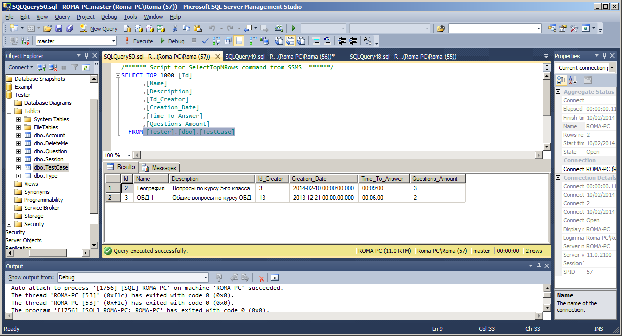Image resolution: width=622 pixels, height=336 pixels.
Task: Click the Uncomment Selected Lines icon
Action: [327, 41]
